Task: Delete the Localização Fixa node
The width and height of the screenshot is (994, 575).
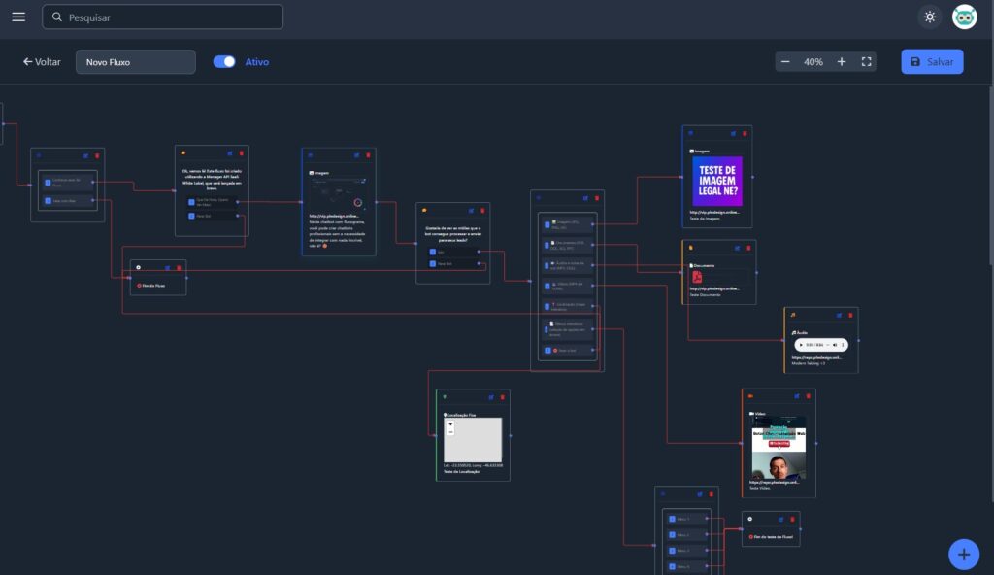Action: [x=502, y=396]
